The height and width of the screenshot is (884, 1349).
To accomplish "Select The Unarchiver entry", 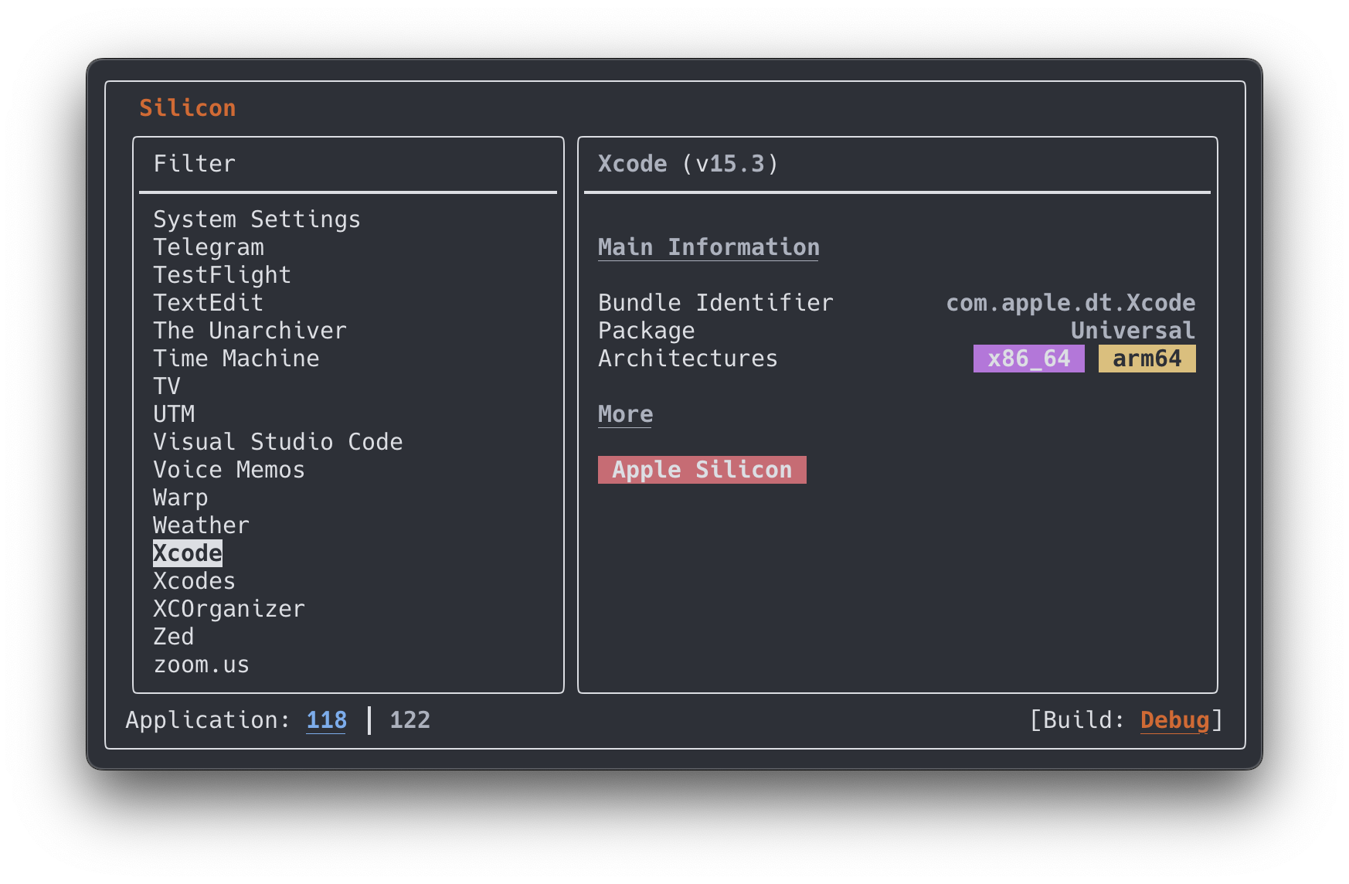I will click(250, 331).
